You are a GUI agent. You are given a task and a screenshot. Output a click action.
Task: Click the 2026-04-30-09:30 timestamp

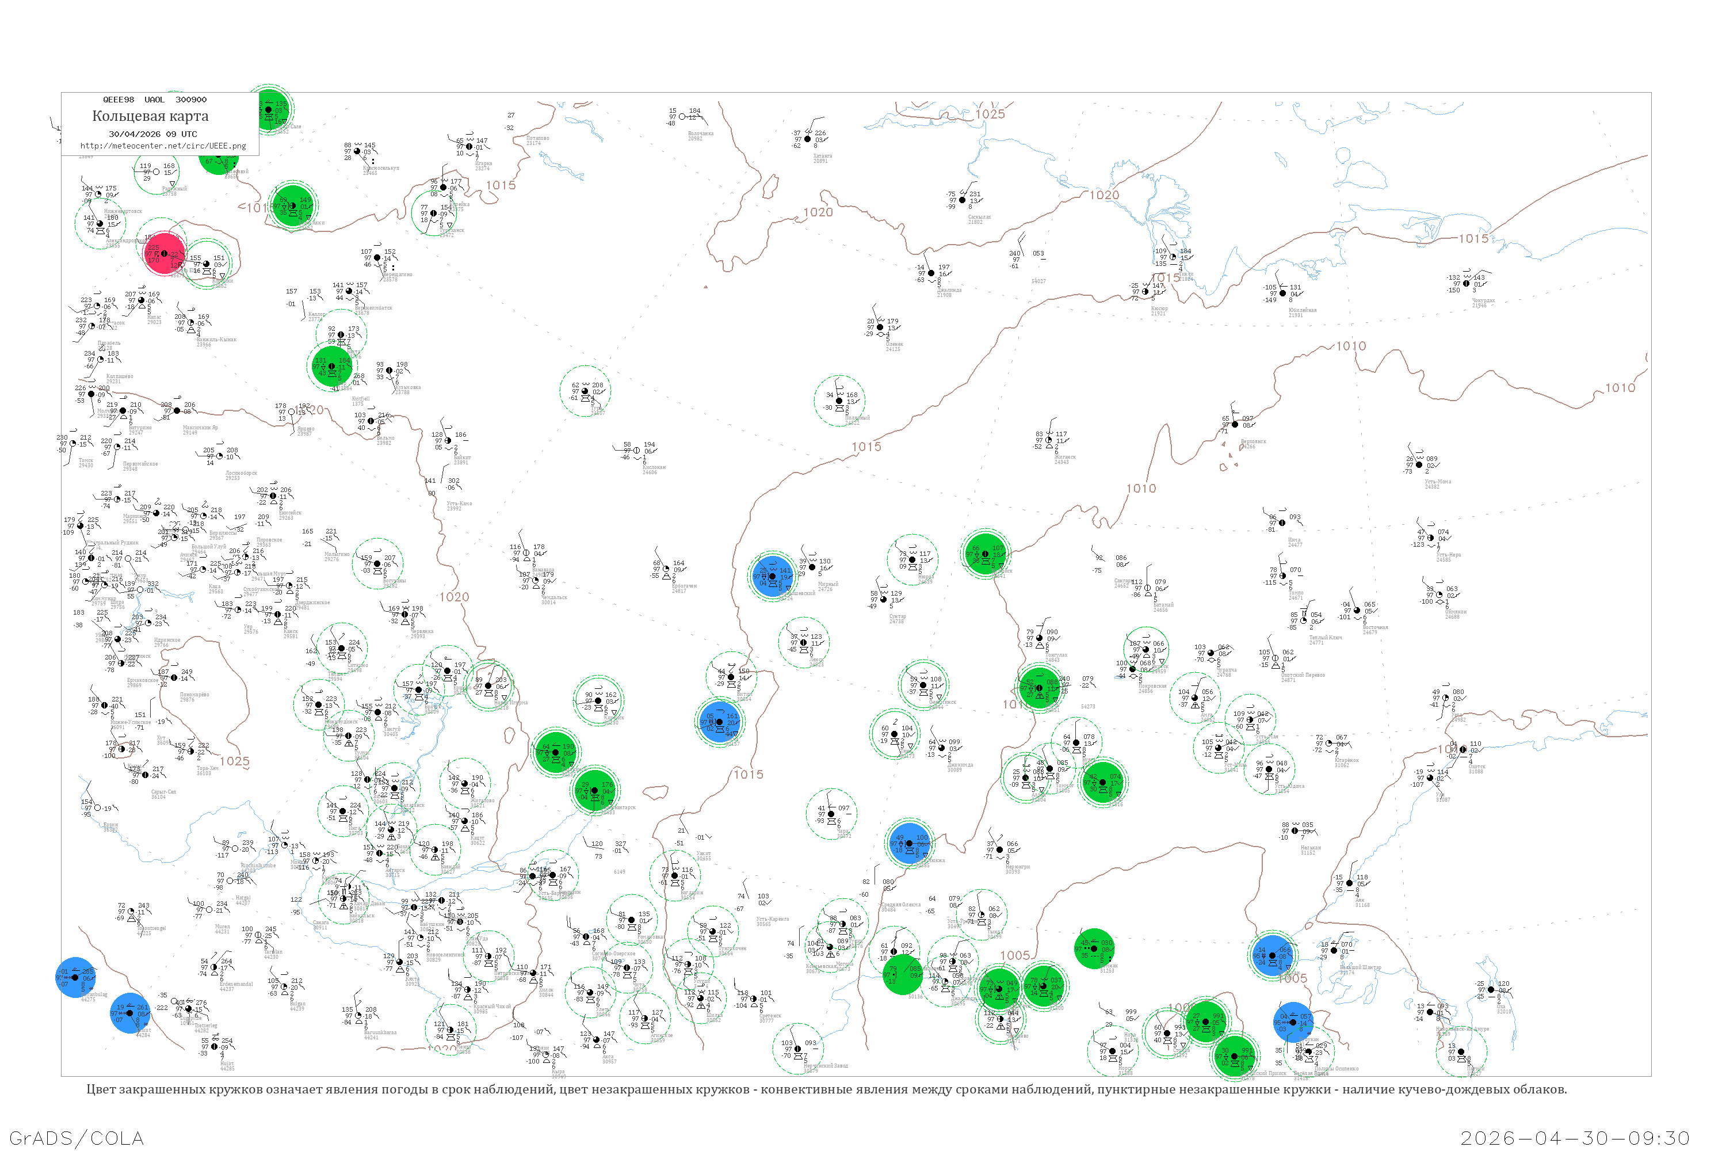click(x=1575, y=1138)
